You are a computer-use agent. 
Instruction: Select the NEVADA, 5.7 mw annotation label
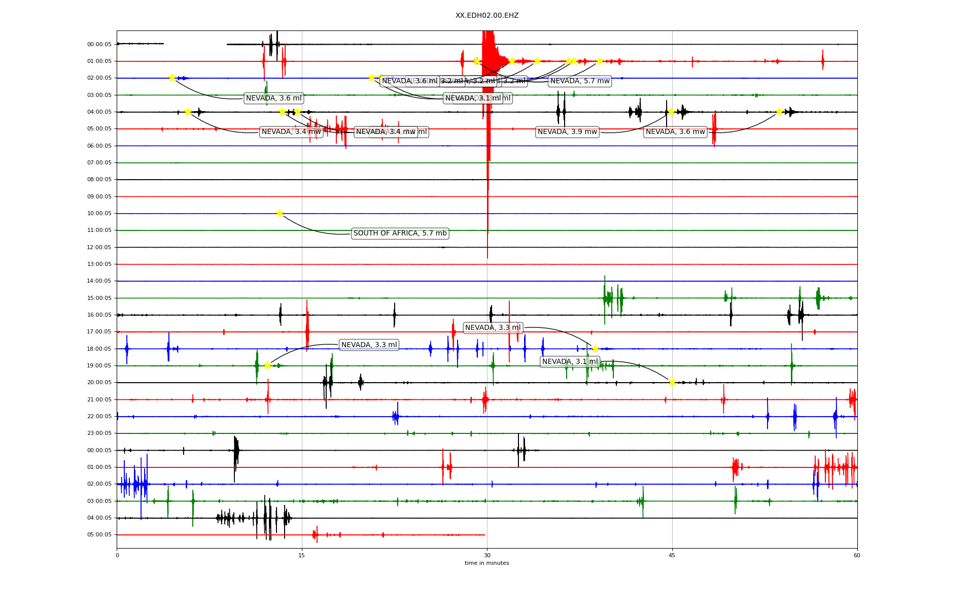point(580,81)
